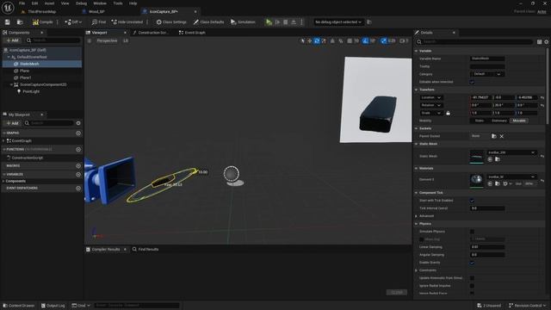Screen dimensions: 551x310
Task: Open Element 0 material dropdown
Action: tap(511, 177)
